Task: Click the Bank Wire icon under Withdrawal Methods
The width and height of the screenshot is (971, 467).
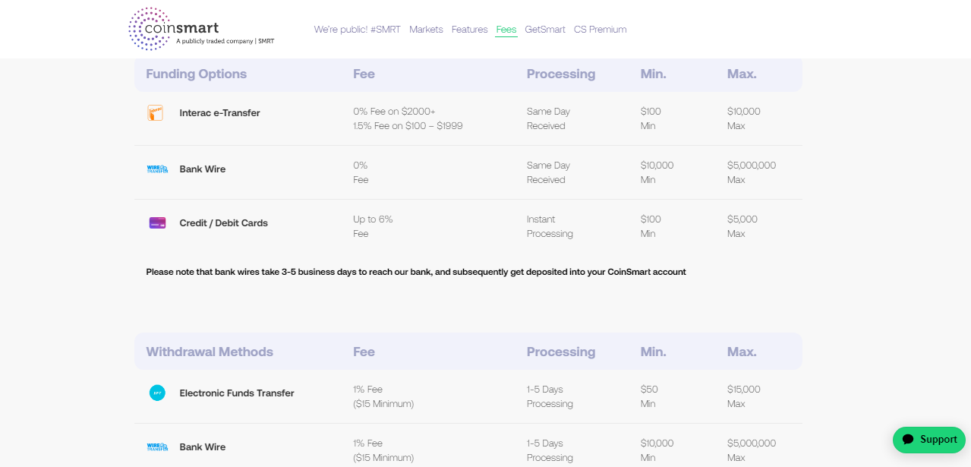Action: 157,447
